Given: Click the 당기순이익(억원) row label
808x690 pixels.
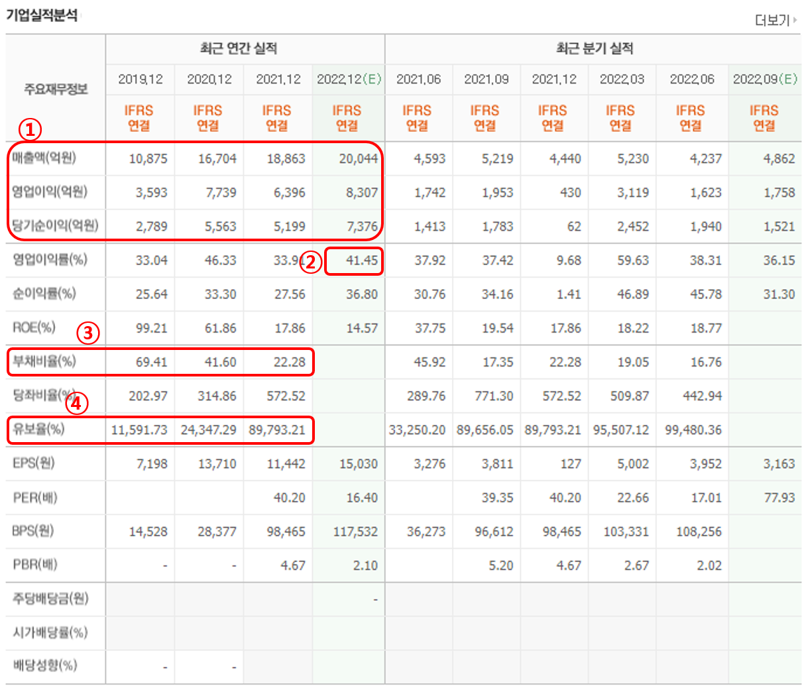Looking at the screenshot, I should (x=56, y=226).
